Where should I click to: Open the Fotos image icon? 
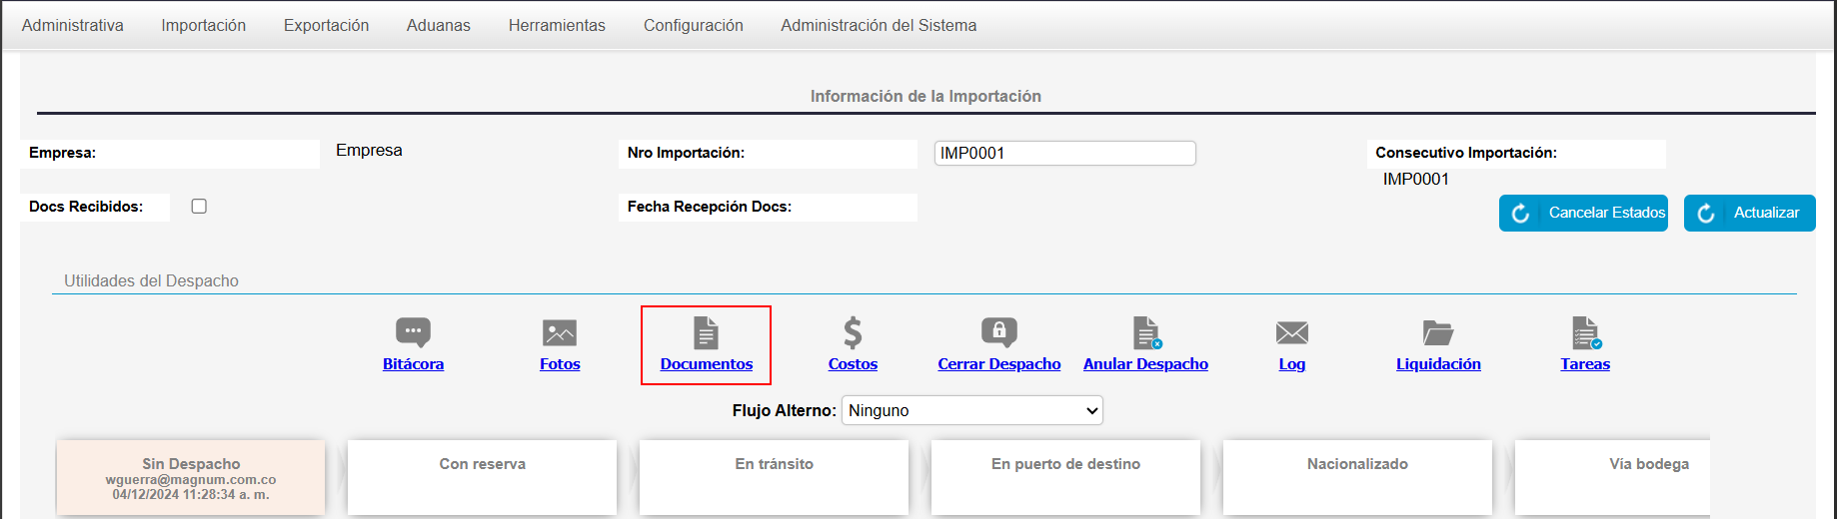560,332
